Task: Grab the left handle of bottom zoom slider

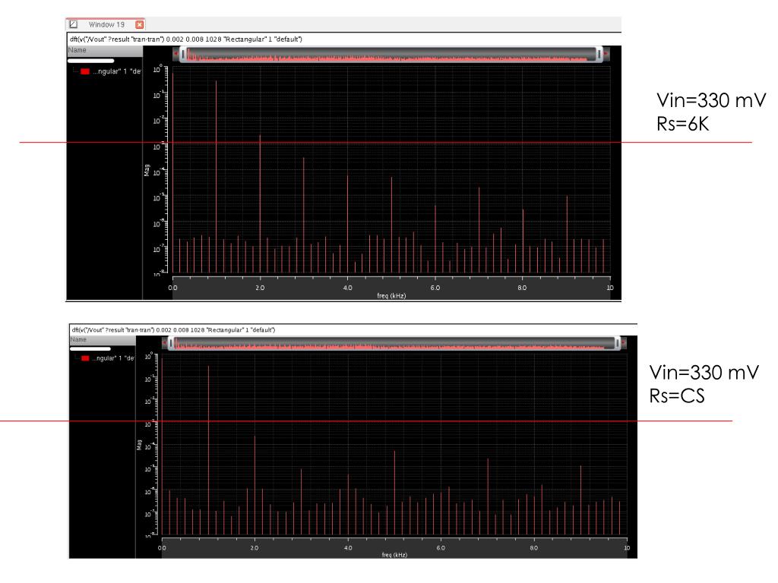Action: tap(171, 342)
